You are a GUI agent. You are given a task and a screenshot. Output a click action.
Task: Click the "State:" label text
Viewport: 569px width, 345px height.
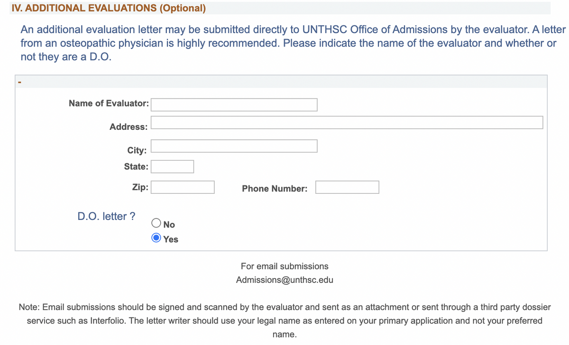136,167
